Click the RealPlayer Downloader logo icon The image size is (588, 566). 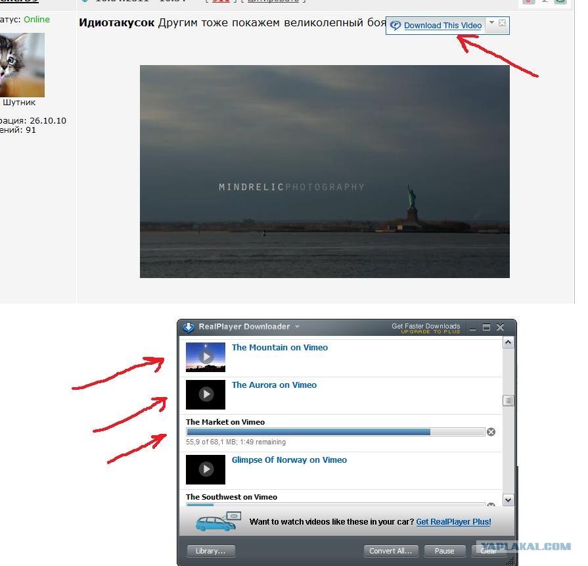pos(189,327)
